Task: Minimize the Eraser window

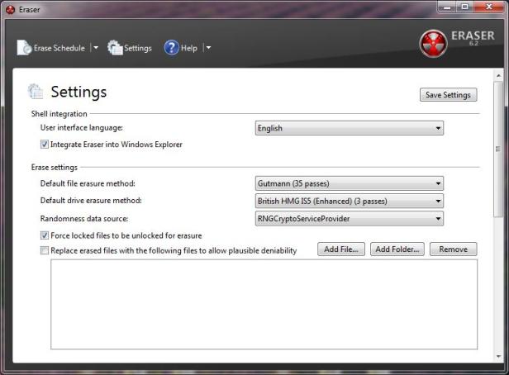Action: point(447,7)
